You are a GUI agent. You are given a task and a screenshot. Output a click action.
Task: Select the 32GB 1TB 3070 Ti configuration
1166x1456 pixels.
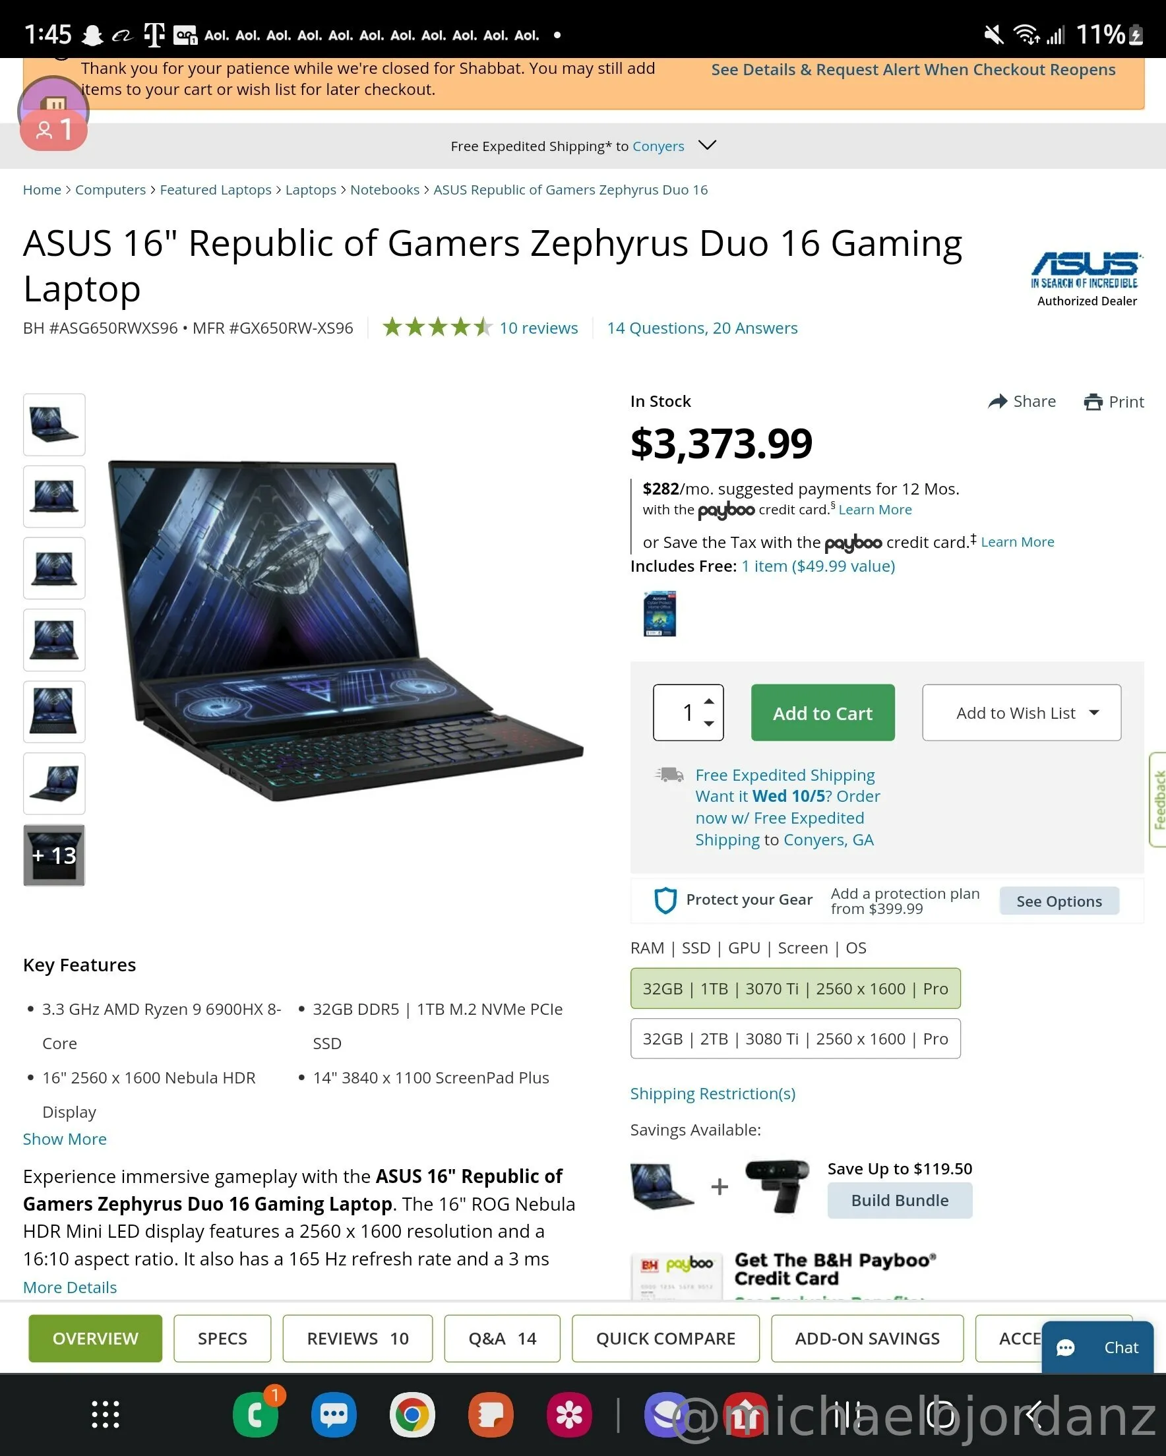(795, 988)
